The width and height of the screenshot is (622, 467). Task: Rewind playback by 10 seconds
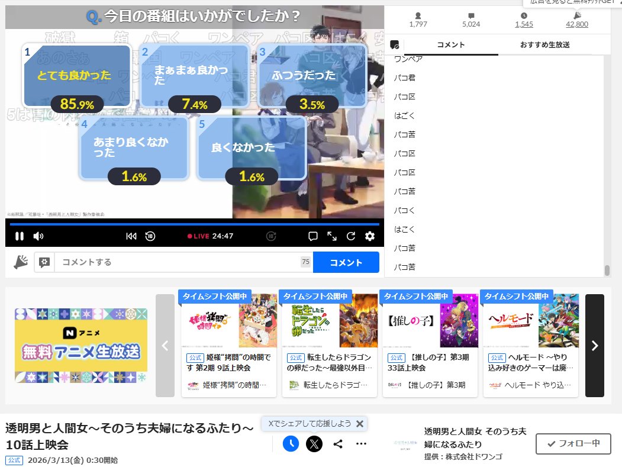[149, 236]
